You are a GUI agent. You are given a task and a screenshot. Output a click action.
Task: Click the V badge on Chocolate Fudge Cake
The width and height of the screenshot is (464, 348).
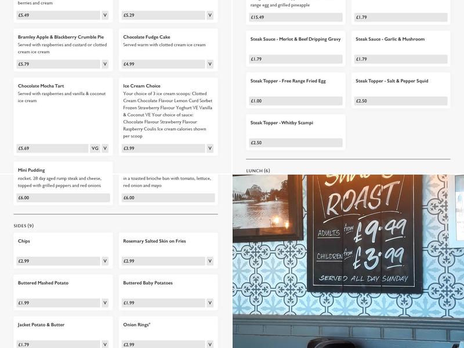(210, 64)
